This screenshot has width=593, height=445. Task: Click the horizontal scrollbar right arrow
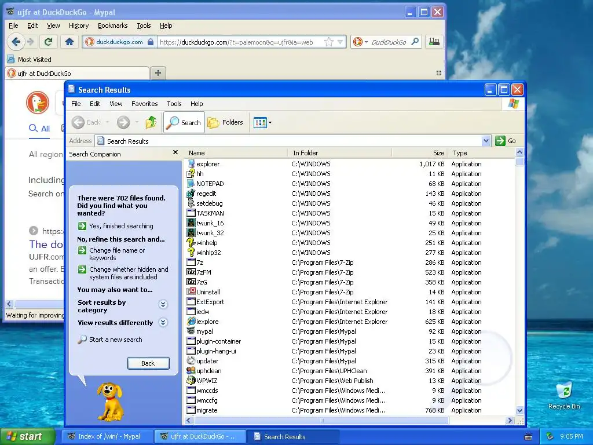coord(510,421)
